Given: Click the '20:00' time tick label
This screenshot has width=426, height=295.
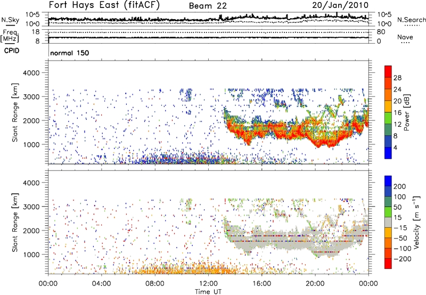Looking at the screenshot, I should click(x=315, y=284).
